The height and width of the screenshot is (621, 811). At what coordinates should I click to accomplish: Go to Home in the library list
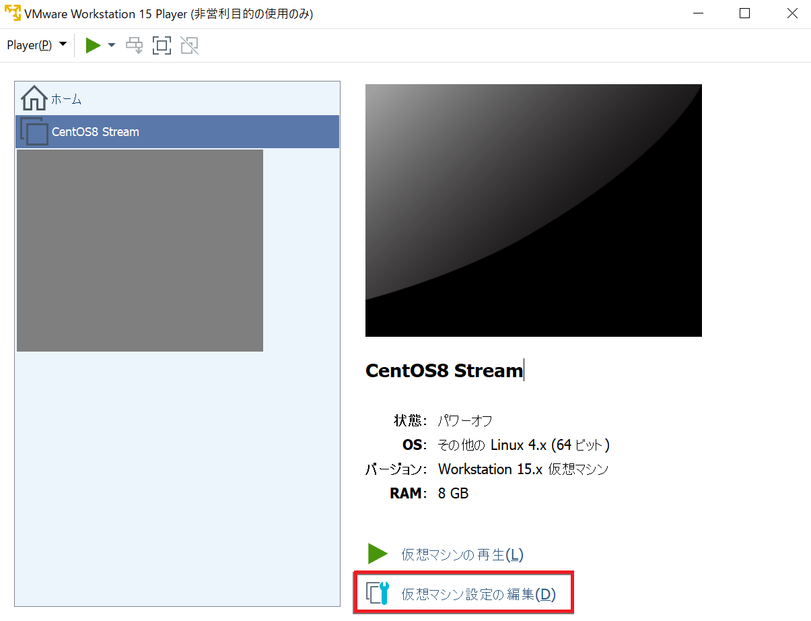coord(178,99)
